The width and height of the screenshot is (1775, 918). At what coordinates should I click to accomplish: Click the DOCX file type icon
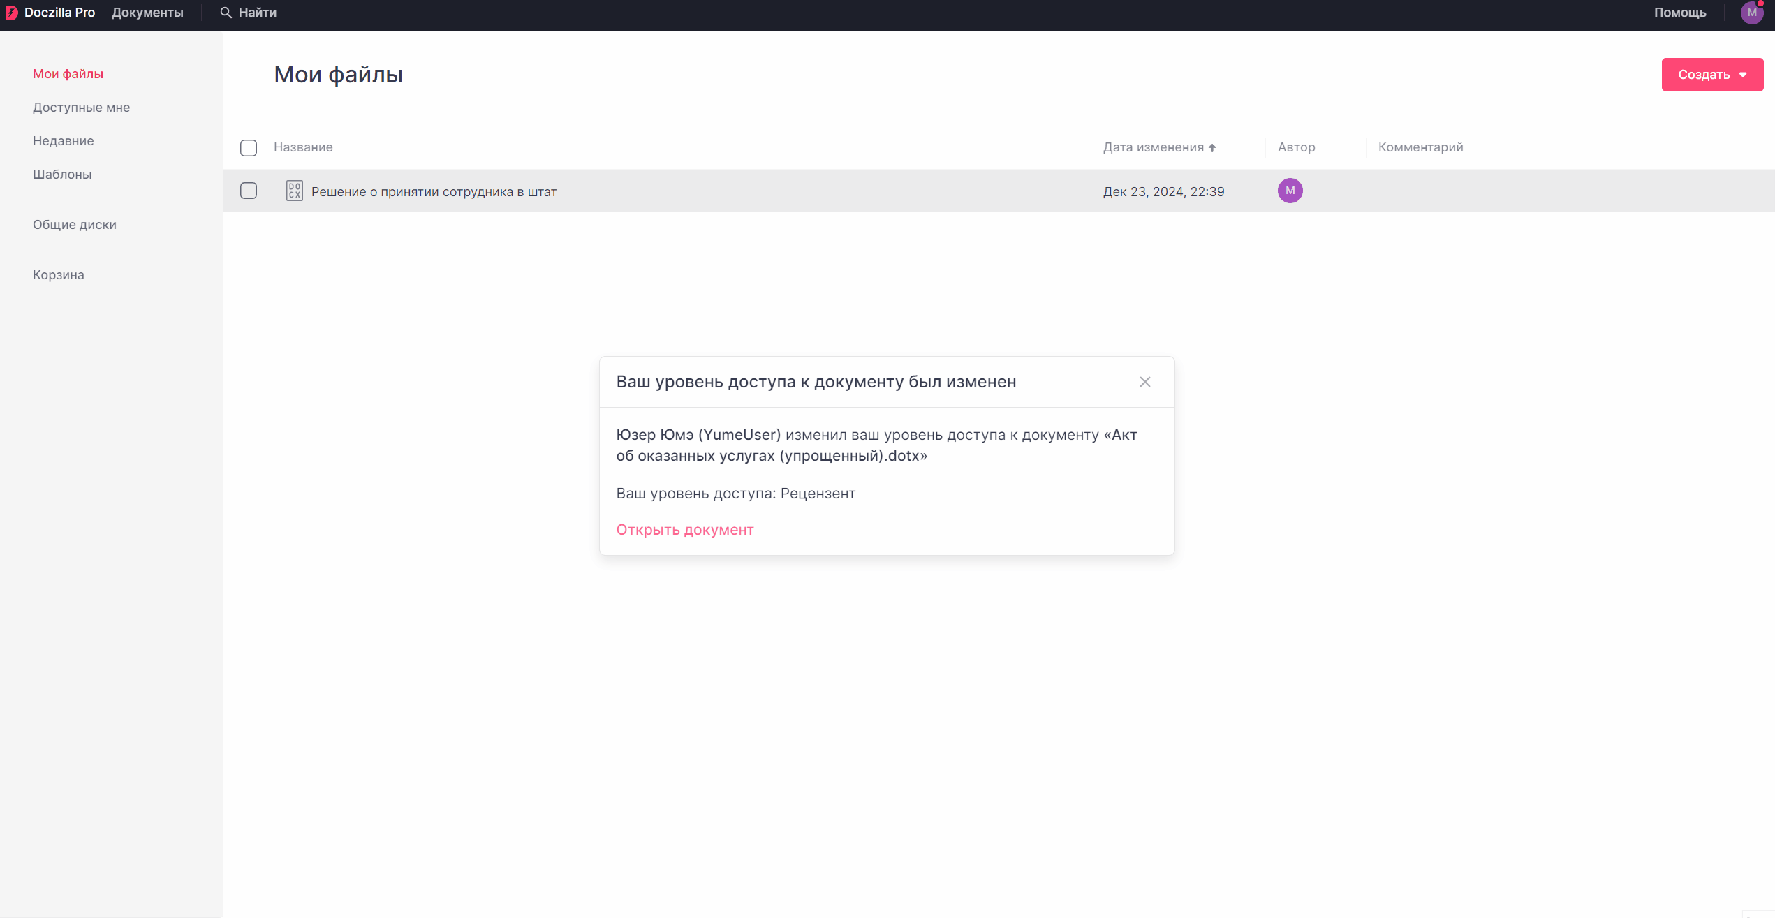294,191
